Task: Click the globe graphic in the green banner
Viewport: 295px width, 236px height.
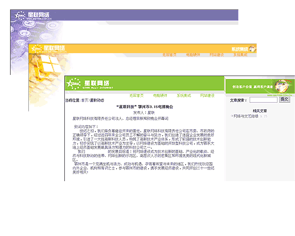Action: 283,86
